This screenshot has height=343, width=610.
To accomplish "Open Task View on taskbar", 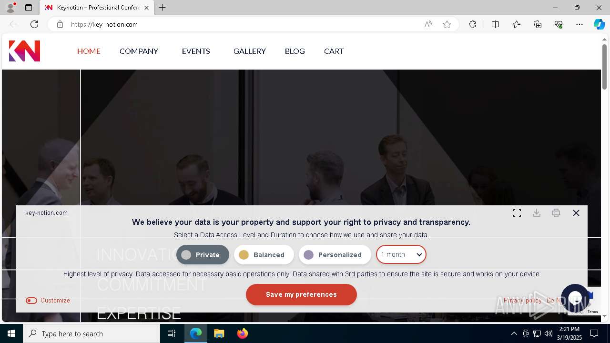I will [x=172, y=333].
